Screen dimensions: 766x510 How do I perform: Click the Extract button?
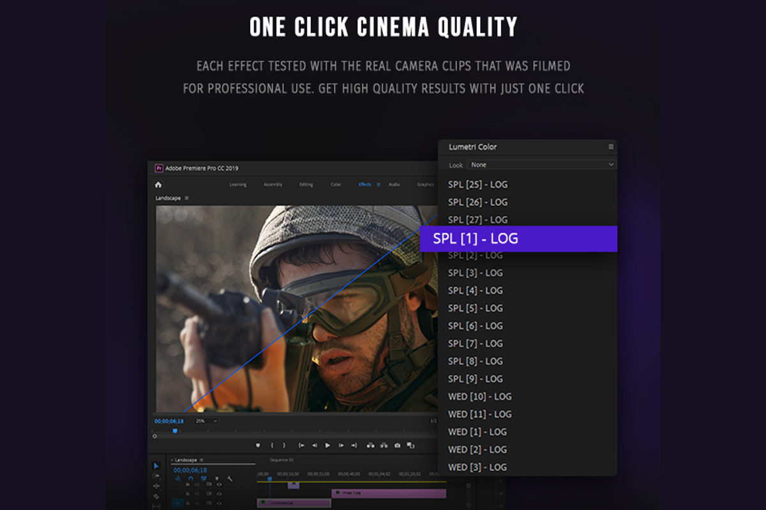click(x=384, y=445)
